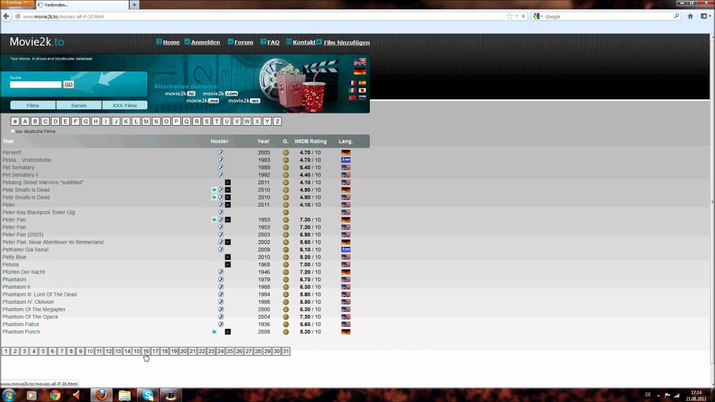Switch site language via the Russian flag
This screenshot has width=715, height=402.
[362, 98]
